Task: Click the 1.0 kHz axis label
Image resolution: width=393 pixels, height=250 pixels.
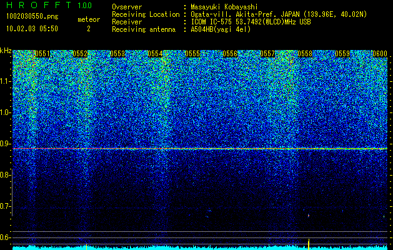Action: point(6,112)
